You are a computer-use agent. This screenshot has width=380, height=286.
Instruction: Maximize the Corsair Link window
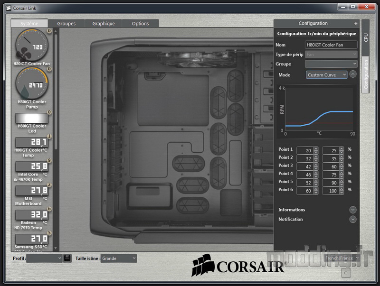point(353,7)
